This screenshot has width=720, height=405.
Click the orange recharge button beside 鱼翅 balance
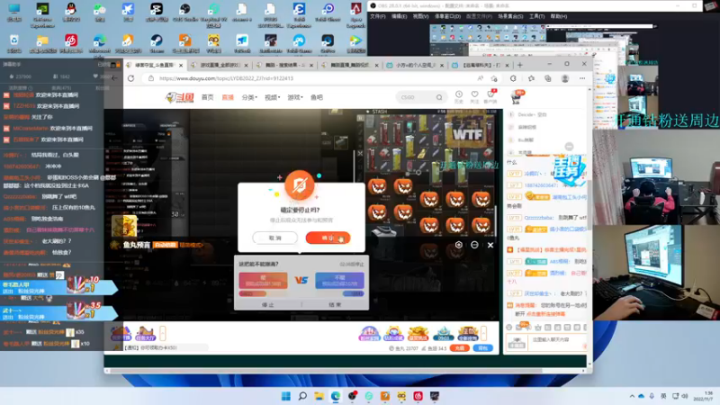[x=459, y=348]
